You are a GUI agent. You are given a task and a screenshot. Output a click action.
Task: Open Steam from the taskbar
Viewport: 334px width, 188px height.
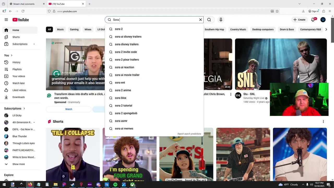73,185
